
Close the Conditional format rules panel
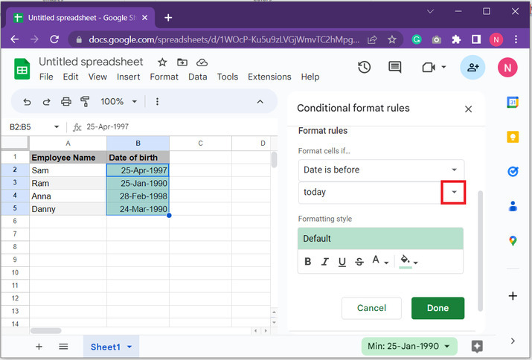(x=468, y=109)
